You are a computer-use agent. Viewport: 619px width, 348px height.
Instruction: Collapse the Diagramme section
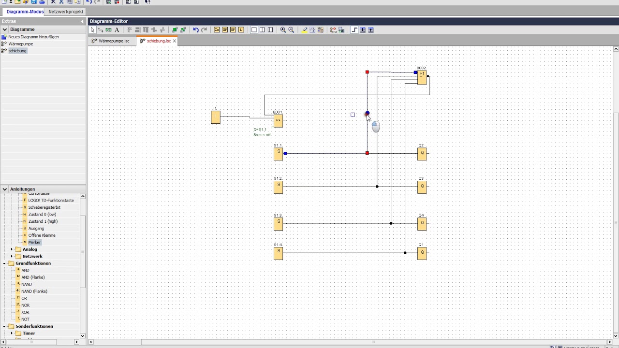(x=5, y=29)
